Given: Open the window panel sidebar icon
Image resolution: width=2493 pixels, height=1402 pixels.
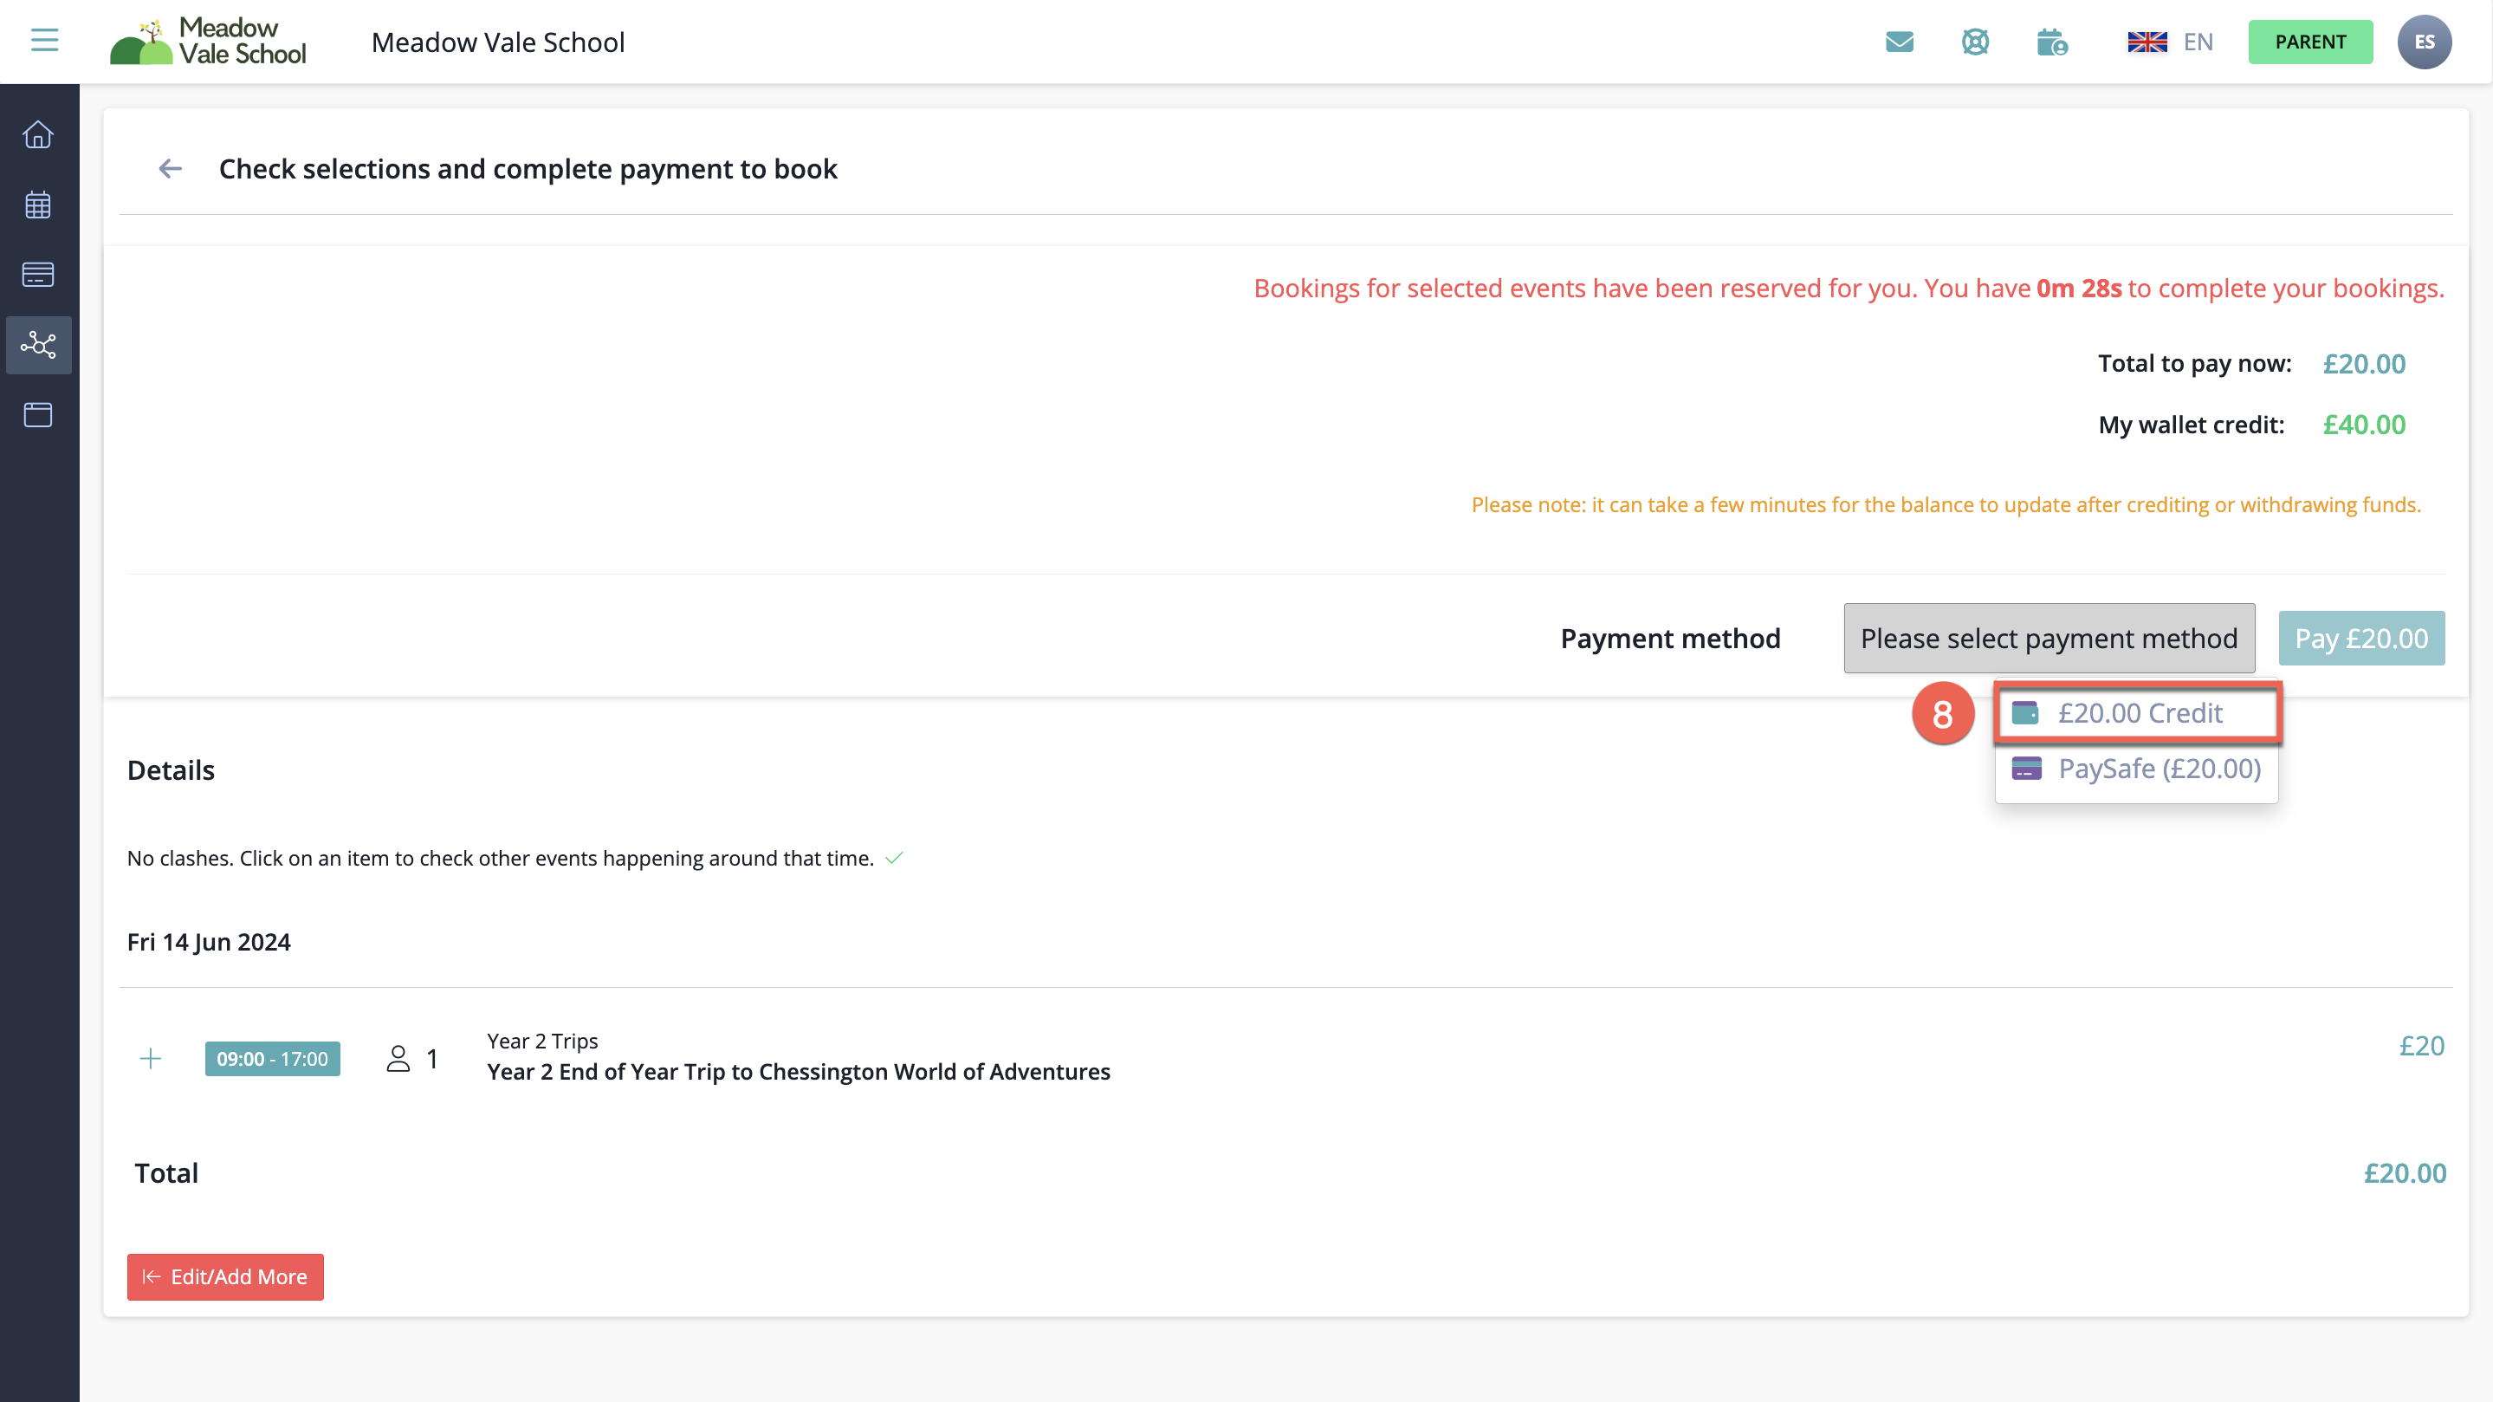Looking at the screenshot, I should [38, 414].
